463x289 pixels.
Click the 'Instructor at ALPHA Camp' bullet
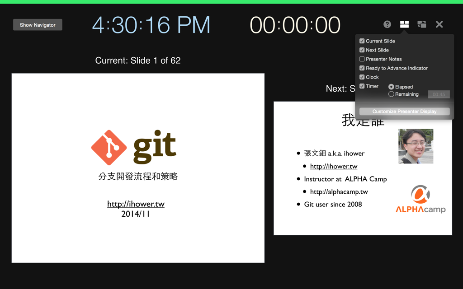[345, 179]
